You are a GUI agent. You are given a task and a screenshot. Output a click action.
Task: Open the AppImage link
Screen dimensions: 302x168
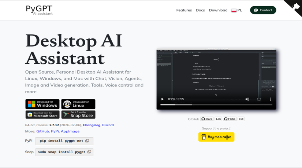coord(70,131)
